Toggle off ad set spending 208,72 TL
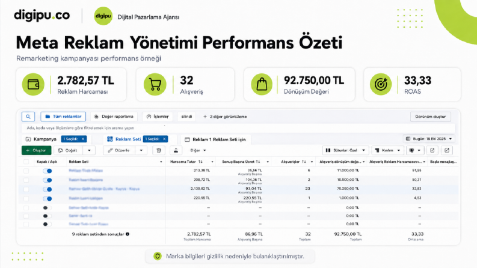 coord(47,180)
